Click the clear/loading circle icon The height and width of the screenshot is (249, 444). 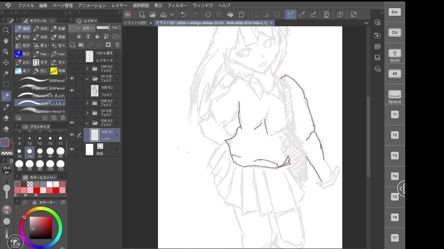click(x=208, y=15)
